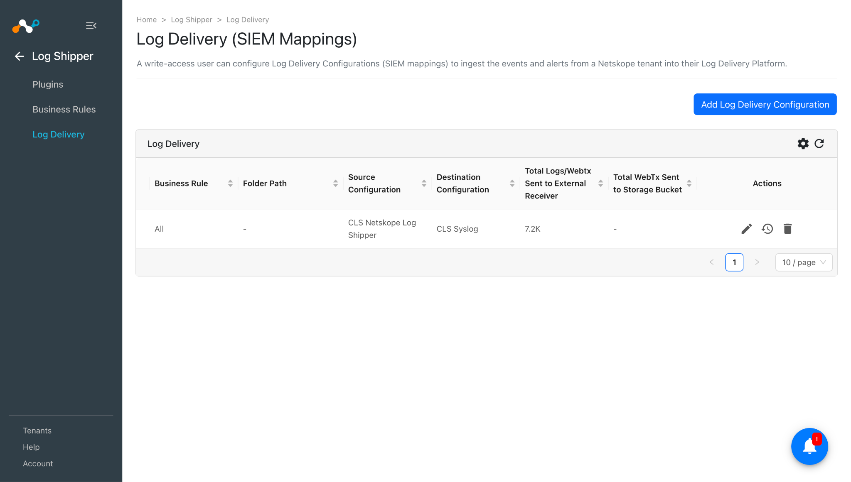Open the notifications bell button
851x482 pixels.
809,446
